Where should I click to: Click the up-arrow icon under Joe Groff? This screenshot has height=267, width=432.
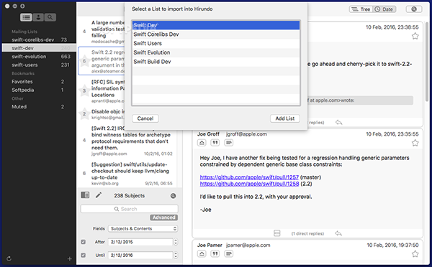click(x=202, y=143)
